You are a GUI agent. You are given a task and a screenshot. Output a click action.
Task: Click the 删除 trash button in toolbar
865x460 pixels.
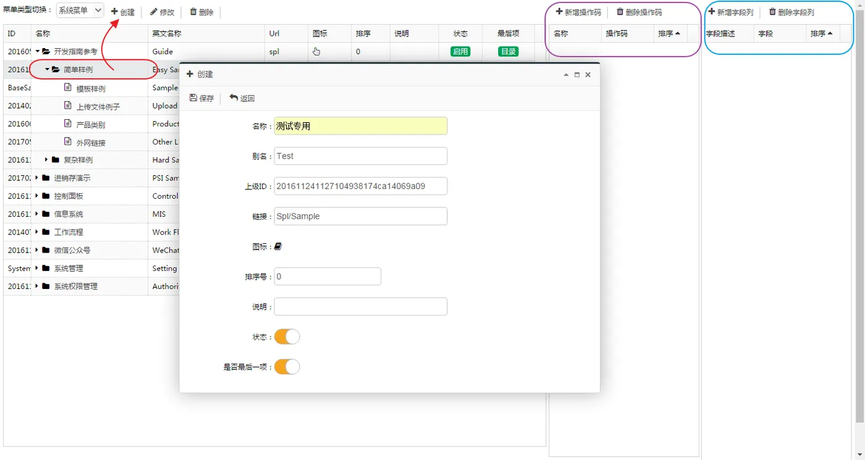(201, 12)
